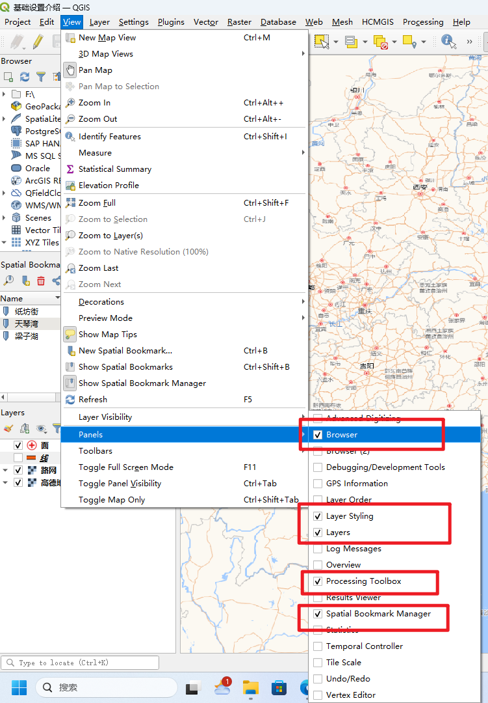Click the PostgreSQL elephant icon in Browser
The width and height of the screenshot is (488, 703).
coord(16,131)
